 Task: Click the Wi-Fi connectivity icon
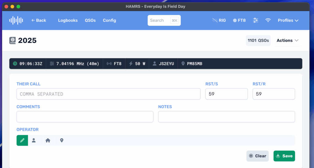[268, 21]
